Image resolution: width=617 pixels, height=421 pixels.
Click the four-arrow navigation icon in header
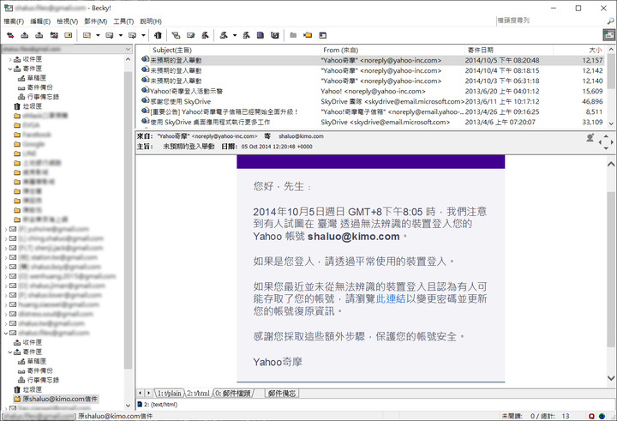click(606, 141)
